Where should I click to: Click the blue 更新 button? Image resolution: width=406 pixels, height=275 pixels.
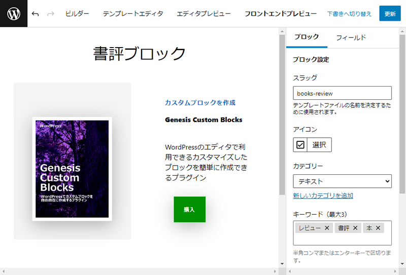pyautogui.click(x=390, y=14)
